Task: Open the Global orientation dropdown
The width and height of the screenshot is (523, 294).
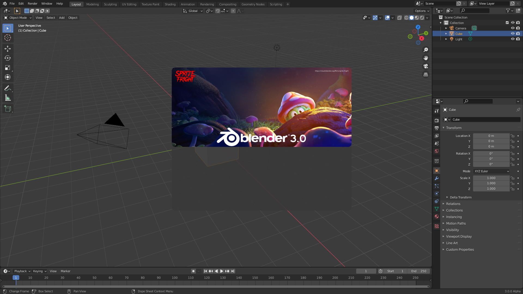Action: [x=193, y=11]
